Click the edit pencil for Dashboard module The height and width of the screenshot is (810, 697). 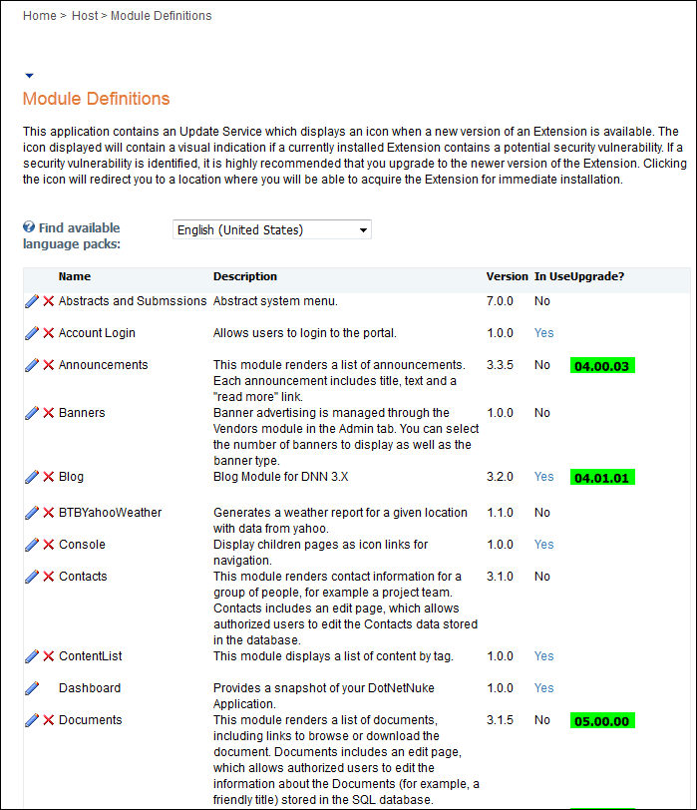pyautogui.click(x=31, y=688)
